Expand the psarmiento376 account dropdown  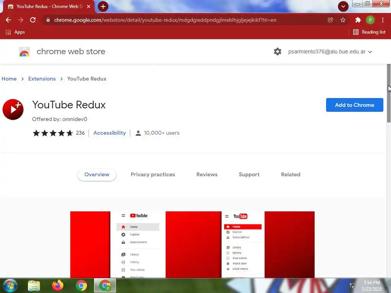[330, 52]
